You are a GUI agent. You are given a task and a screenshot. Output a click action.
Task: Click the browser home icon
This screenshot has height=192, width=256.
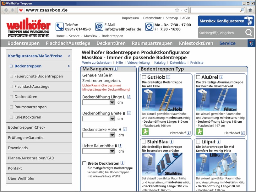[250, 10]
